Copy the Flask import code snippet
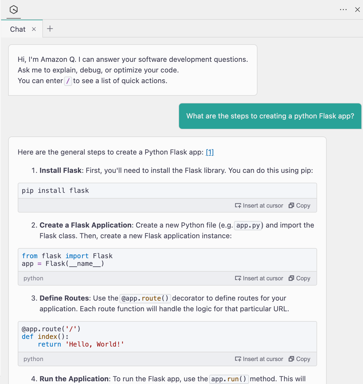Screen dimensions: 363x384 299,278
